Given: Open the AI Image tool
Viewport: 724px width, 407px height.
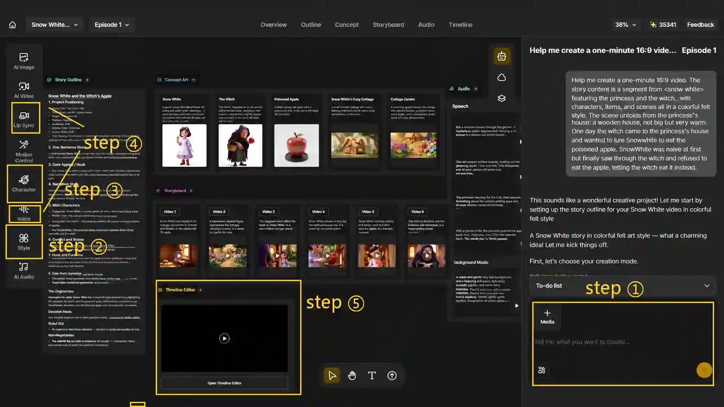Looking at the screenshot, I should tap(24, 61).
